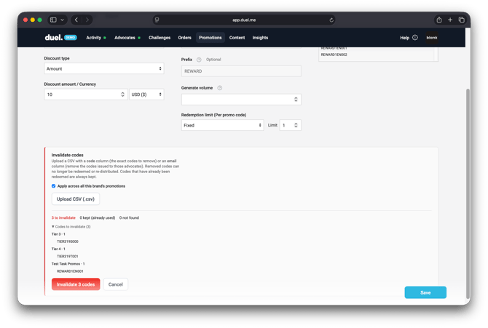Select code TIER319S000
Screen dimensions: 488x328
(x=68, y=241)
